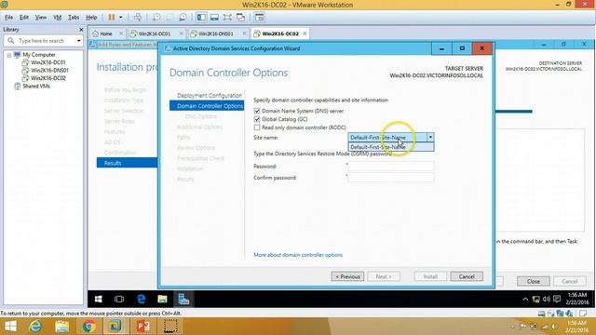Open host File Explorer taskbar icon

[x=61, y=327]
